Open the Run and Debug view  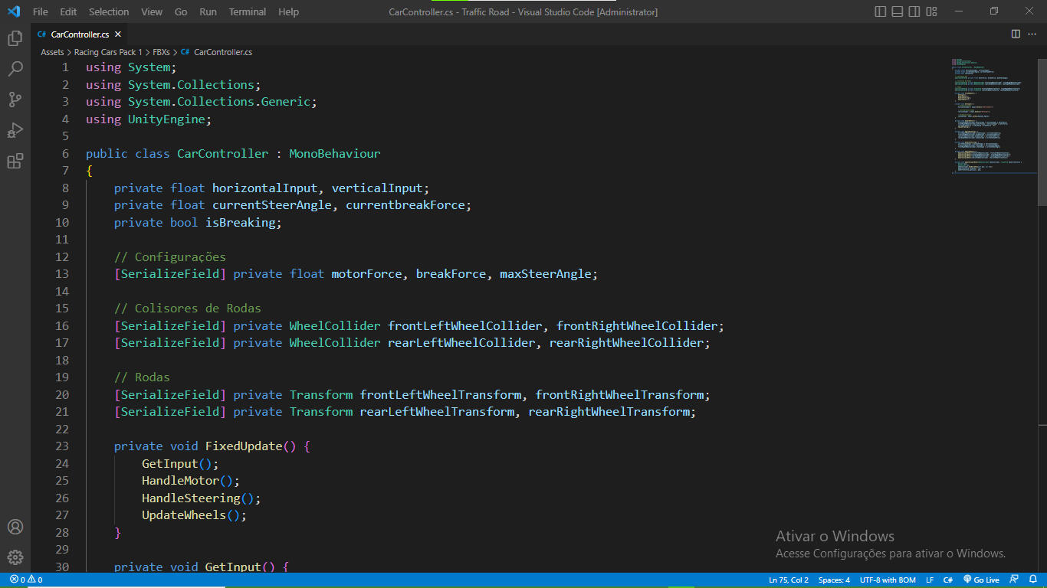(15, 130)
